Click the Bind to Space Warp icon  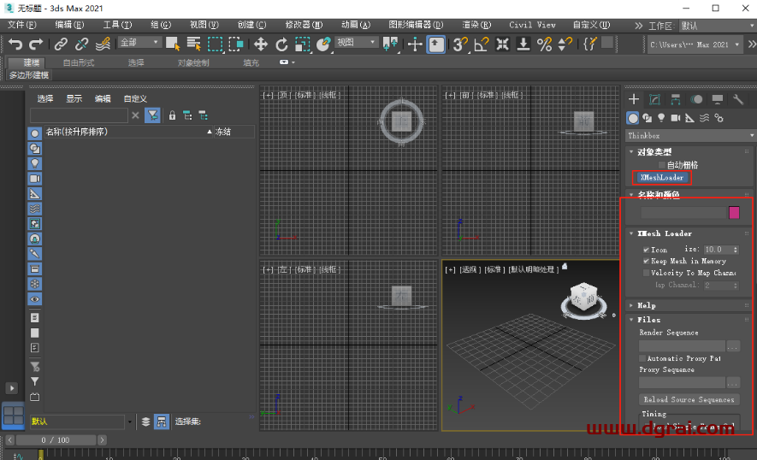click(103, 44)
